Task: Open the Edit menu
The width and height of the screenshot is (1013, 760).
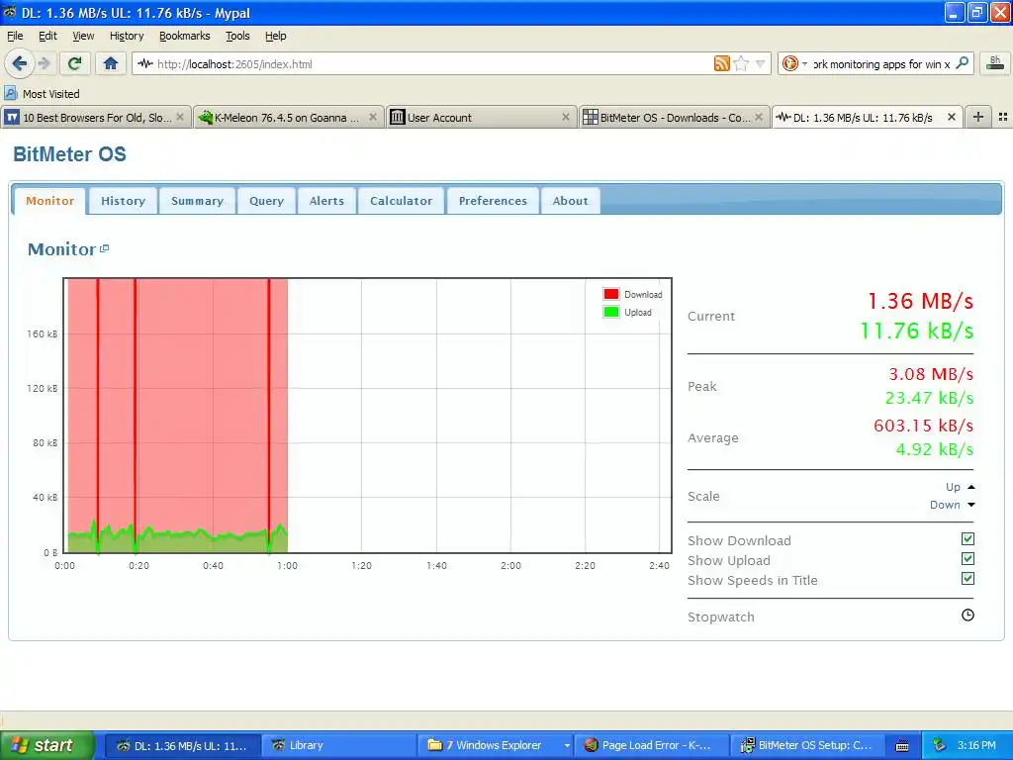Action: [47, 37]
